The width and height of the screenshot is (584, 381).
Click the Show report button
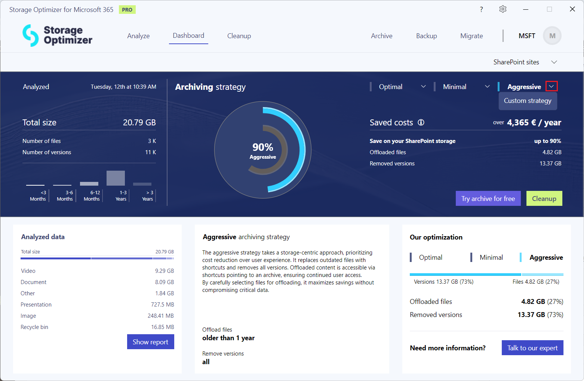[150, 342]
